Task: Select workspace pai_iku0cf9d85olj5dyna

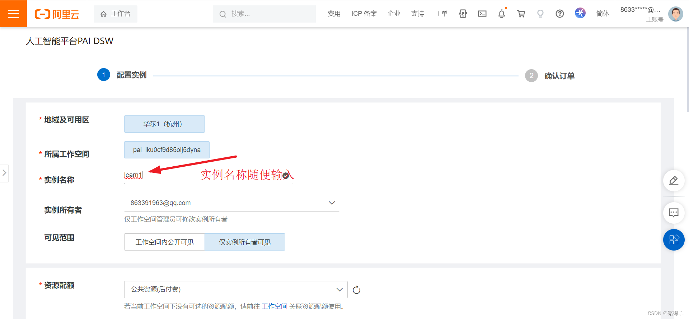Action: click(x=167, y=150)
